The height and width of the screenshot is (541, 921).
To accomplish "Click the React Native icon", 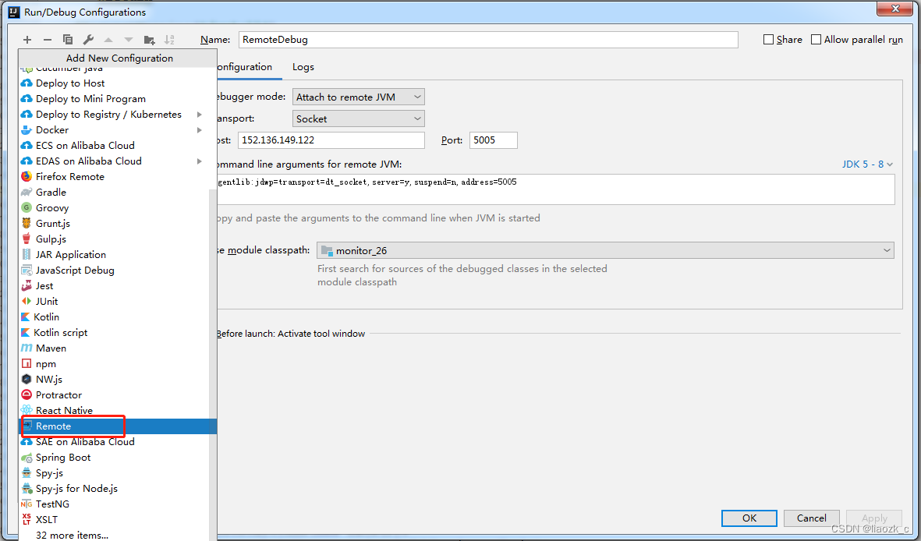I will click(x=27, y=410).
